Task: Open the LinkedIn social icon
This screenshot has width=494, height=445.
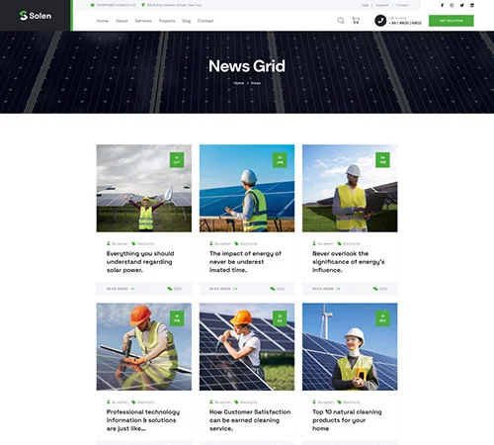Action: (x=472, y=5)
